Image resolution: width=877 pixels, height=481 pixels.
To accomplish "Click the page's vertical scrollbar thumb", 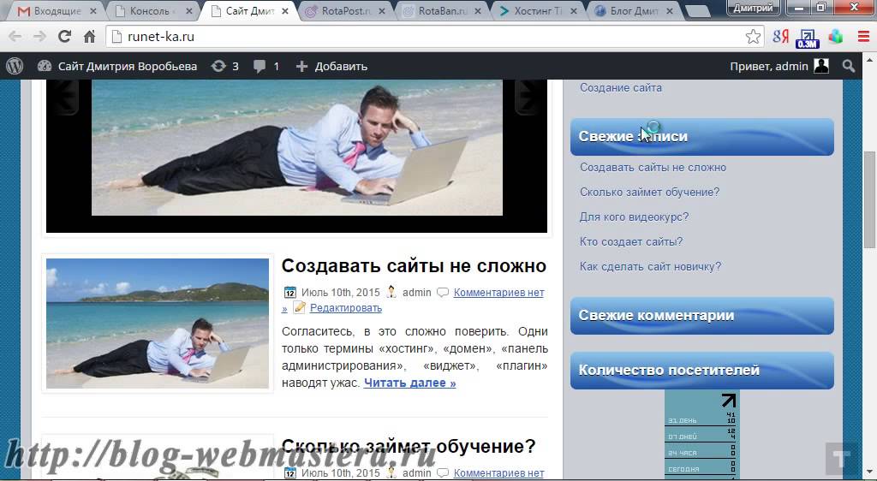I will click(x=868, y=199).
